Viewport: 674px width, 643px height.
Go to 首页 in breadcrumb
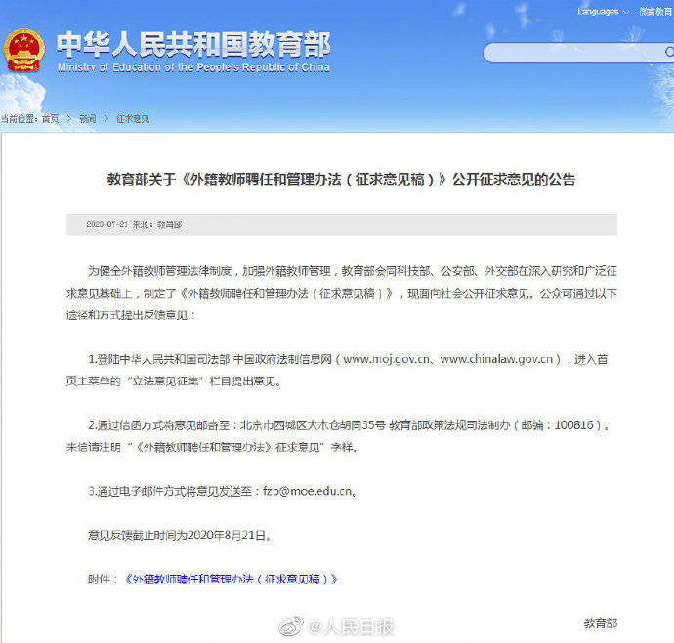(50, 119)
